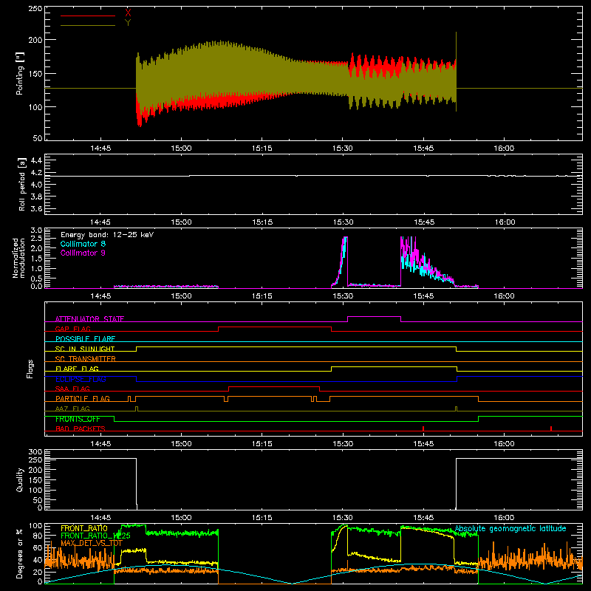
Task: Click the 'FRONTS_OFF' label
Action: pyautogui.click(x=78, y=419)
